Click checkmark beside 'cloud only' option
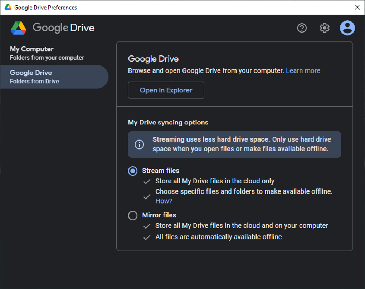Screen dimensions: 365x289 click(x=147, y=181)
